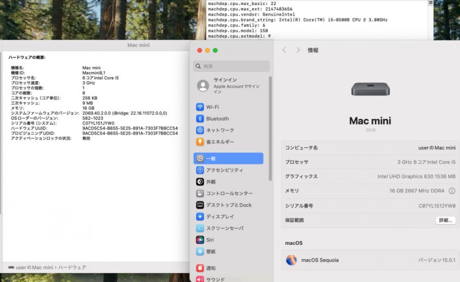Click the brand_string line in Terminal
The height and width of the screenshot is (282, 460).
(x=298, y=20)
